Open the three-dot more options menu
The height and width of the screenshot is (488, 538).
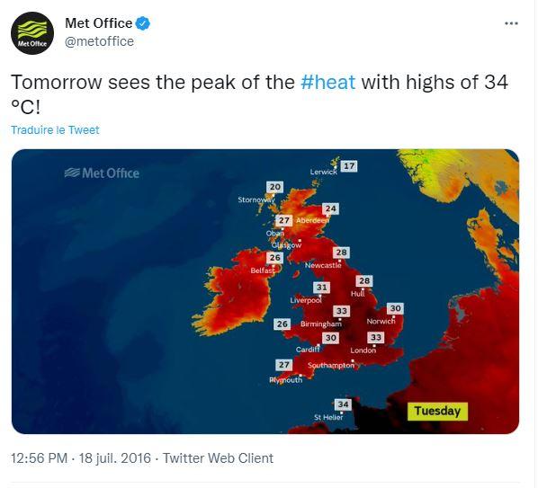(x=511, y=23)
